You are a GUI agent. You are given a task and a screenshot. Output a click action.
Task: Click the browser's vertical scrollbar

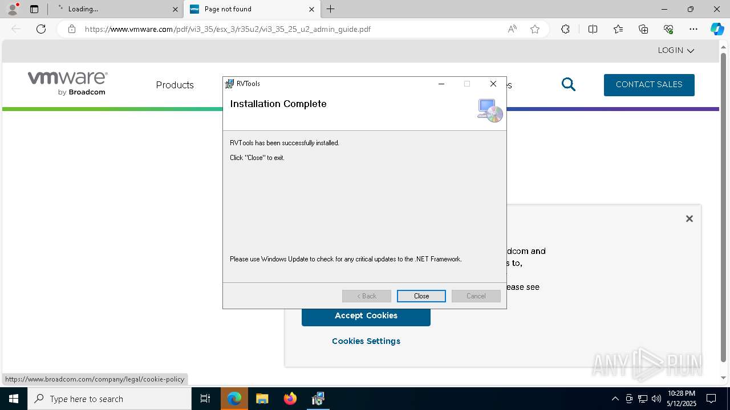(724, 208)
